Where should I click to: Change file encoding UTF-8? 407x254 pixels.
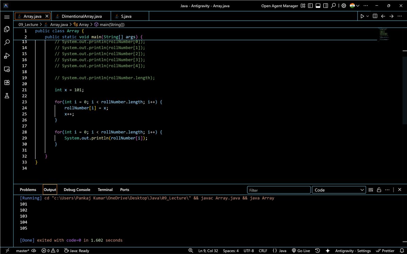[248, 251]
